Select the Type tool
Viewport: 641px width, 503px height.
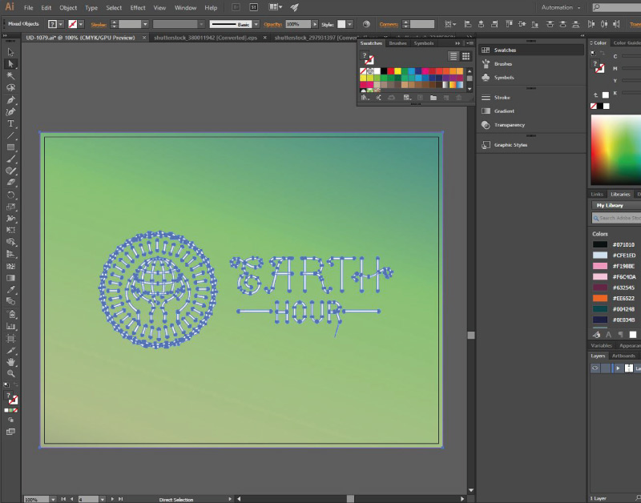tap(10, 123)
